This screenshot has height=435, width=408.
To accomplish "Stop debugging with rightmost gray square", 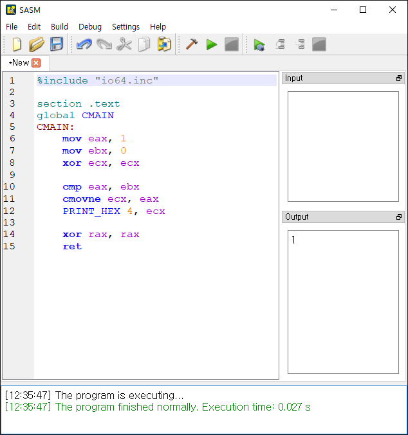I will 319,44.
